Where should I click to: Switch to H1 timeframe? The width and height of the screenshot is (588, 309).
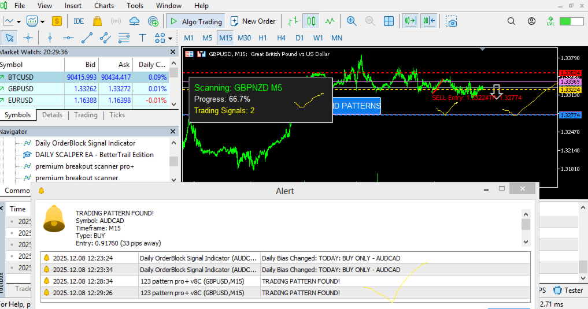262,38
